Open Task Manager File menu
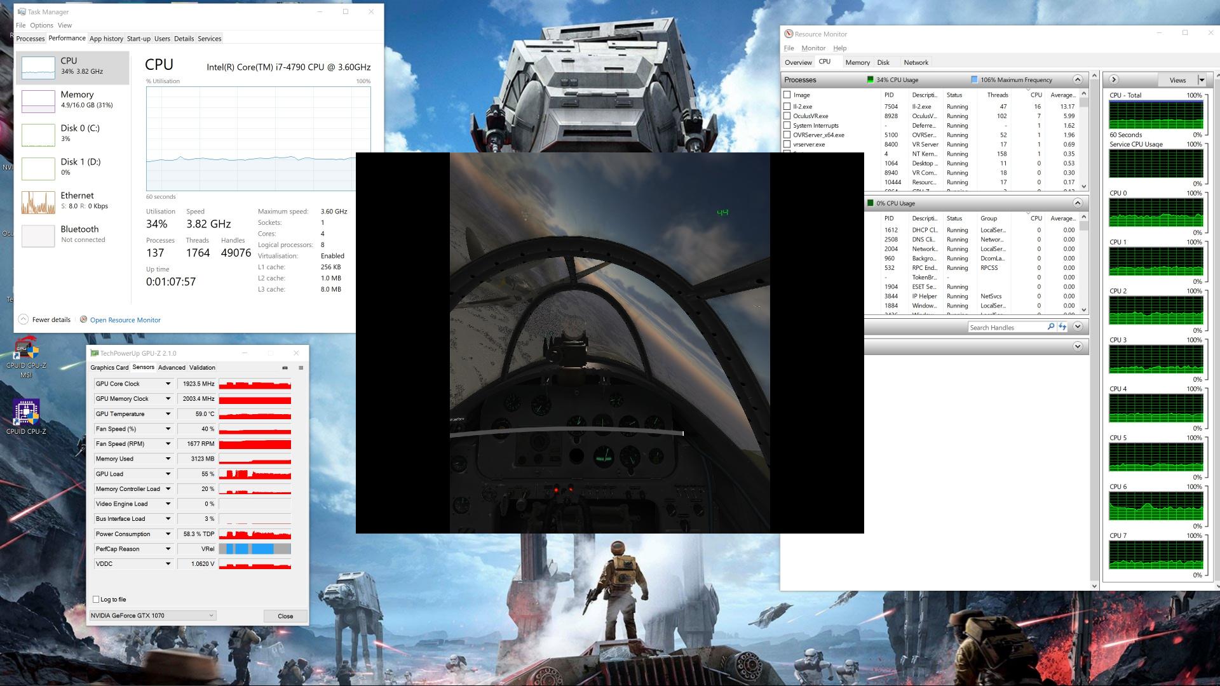The image size is (1220, 686). click(20, 25)
